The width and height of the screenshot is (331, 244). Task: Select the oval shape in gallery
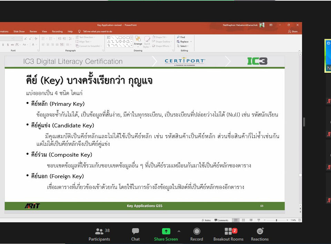pyautogui.click(x=124, y=38)
